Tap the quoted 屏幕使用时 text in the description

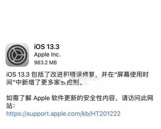pyautogui.click(x=133, y=74)
